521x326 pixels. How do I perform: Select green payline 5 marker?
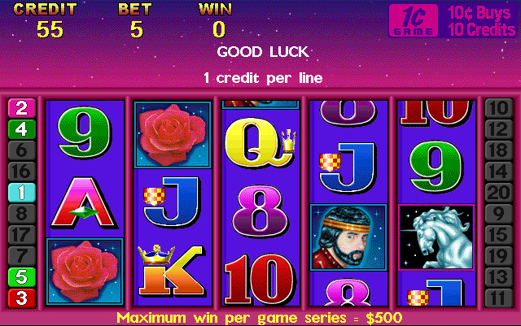[22, 277]
